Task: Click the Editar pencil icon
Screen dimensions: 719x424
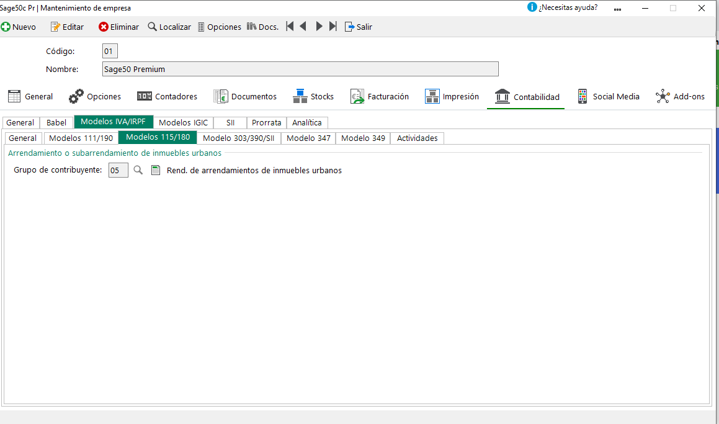Action: point(55,27)
